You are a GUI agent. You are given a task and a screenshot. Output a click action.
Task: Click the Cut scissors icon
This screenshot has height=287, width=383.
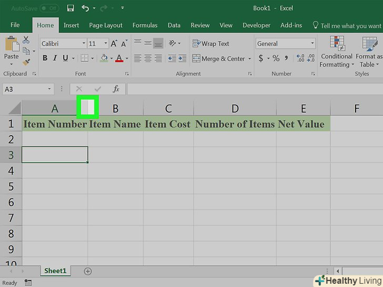tap(26, 40)
